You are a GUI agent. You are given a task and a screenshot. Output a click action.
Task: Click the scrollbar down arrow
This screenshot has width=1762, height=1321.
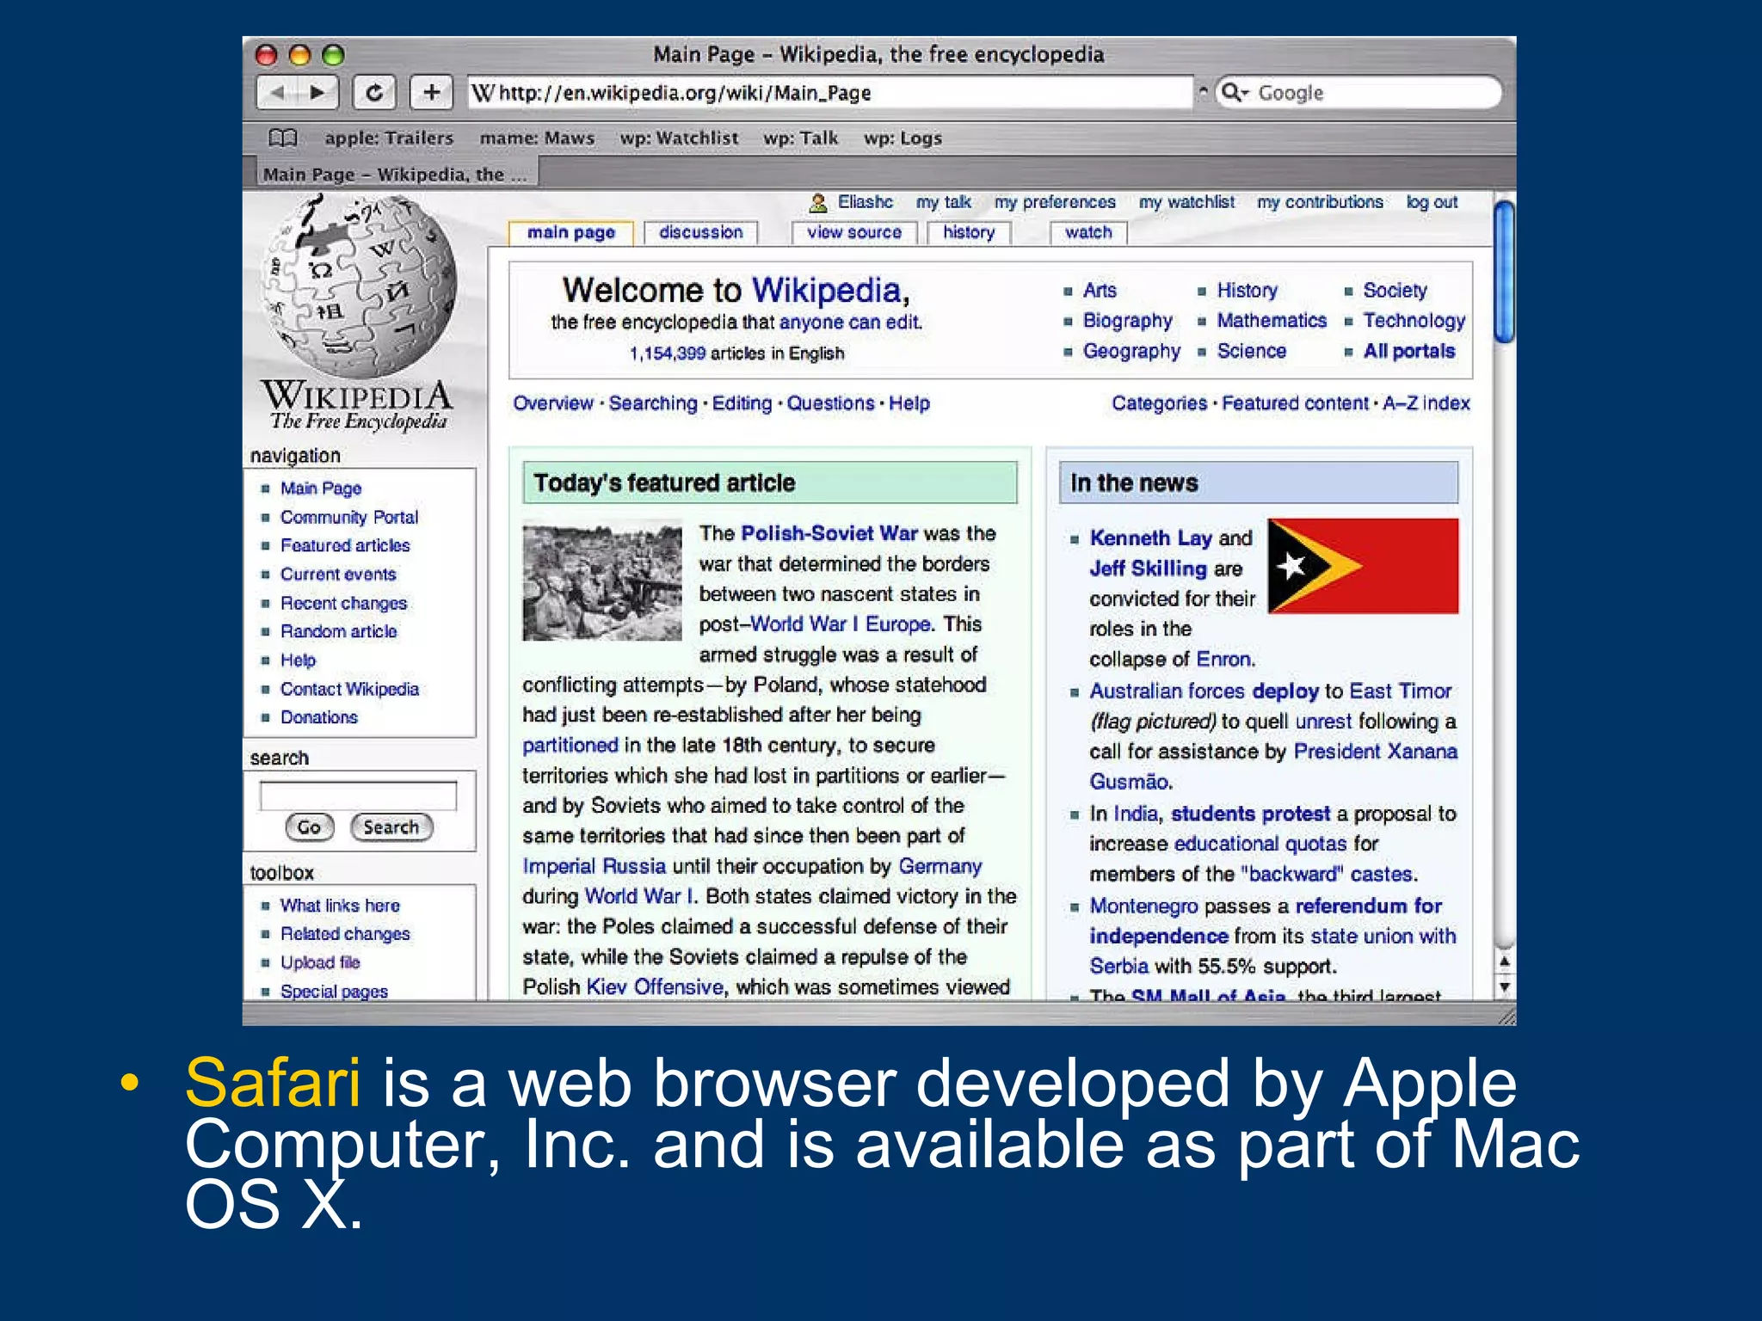[1504, 986]
